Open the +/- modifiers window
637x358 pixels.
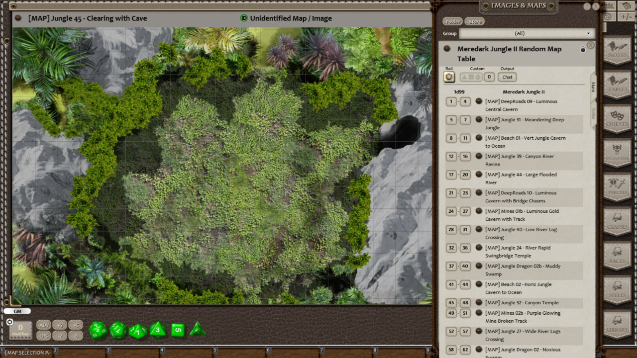tap(625, 15)
